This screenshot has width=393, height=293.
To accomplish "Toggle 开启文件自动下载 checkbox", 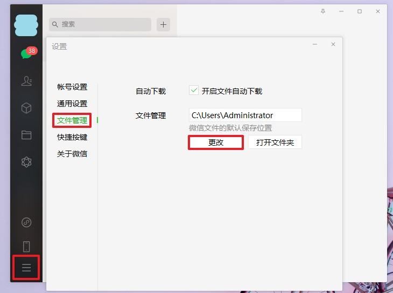I will [x=194, y=90].
